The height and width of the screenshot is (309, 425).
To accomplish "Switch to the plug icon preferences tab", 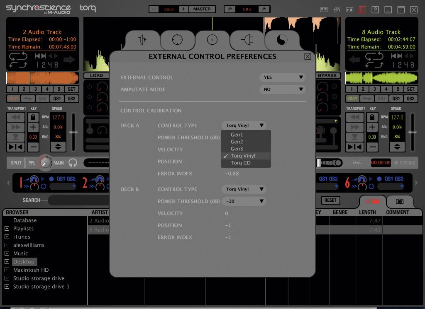I will tap(247, 40).
